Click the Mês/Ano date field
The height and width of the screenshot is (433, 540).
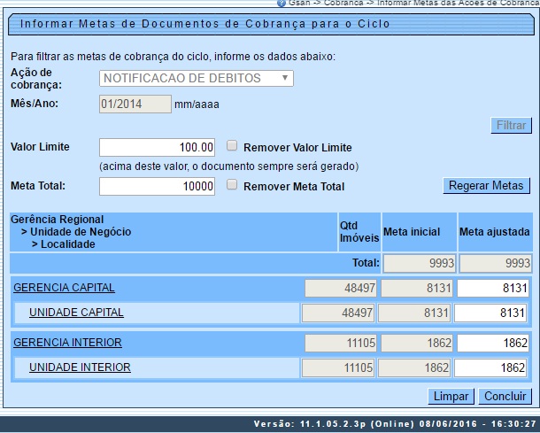[x=135, y=104]
